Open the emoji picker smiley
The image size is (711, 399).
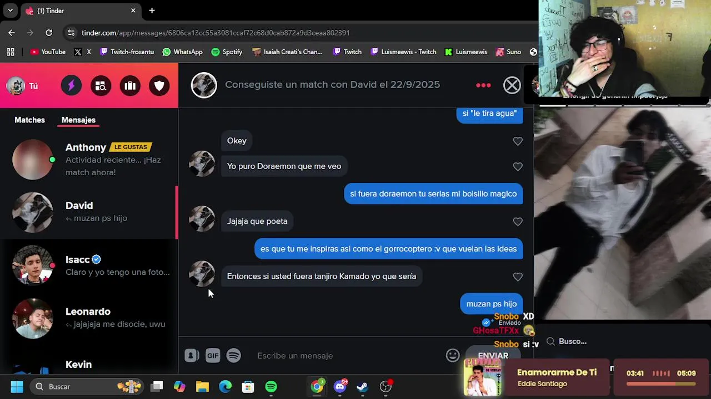point(453,356)
